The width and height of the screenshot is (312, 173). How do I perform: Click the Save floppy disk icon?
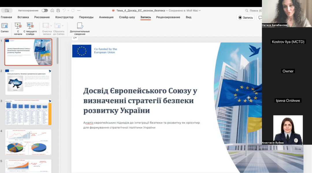[x=58, y=10]
